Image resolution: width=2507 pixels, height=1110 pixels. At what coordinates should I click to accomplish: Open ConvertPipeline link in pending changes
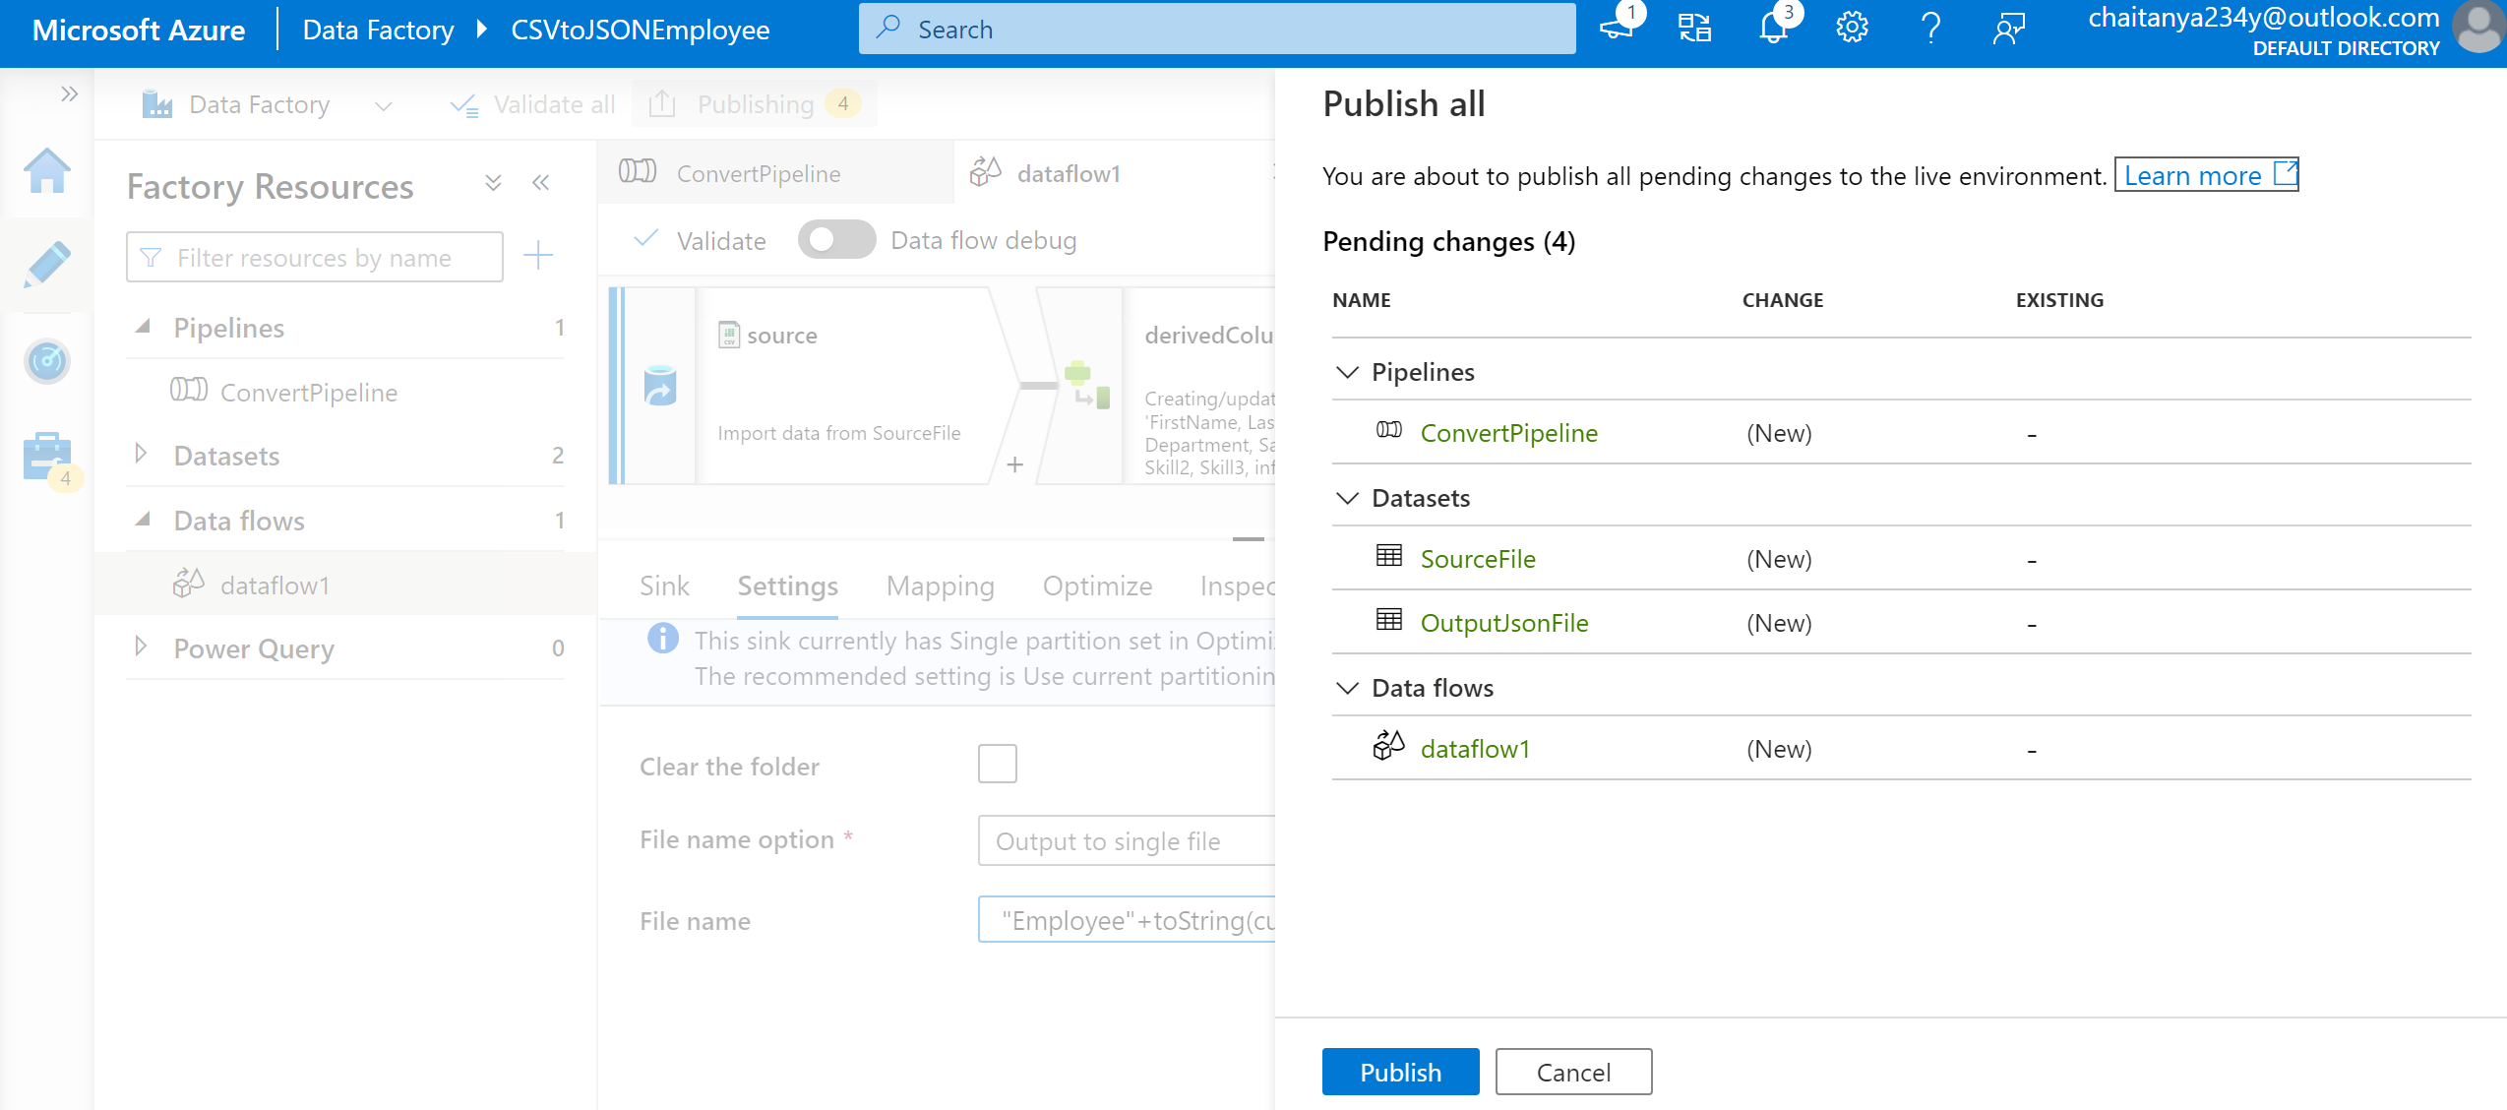point(1508,432)
